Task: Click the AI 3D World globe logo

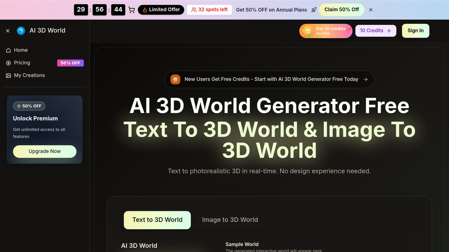Action: coord(21,31)
